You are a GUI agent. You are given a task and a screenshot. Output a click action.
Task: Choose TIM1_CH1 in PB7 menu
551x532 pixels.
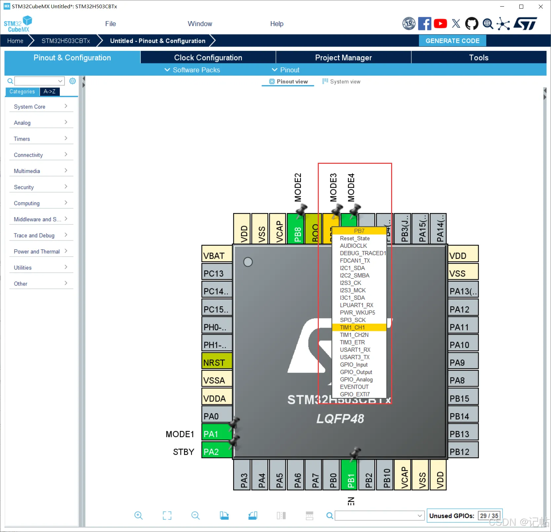click(x=359, y=328)
